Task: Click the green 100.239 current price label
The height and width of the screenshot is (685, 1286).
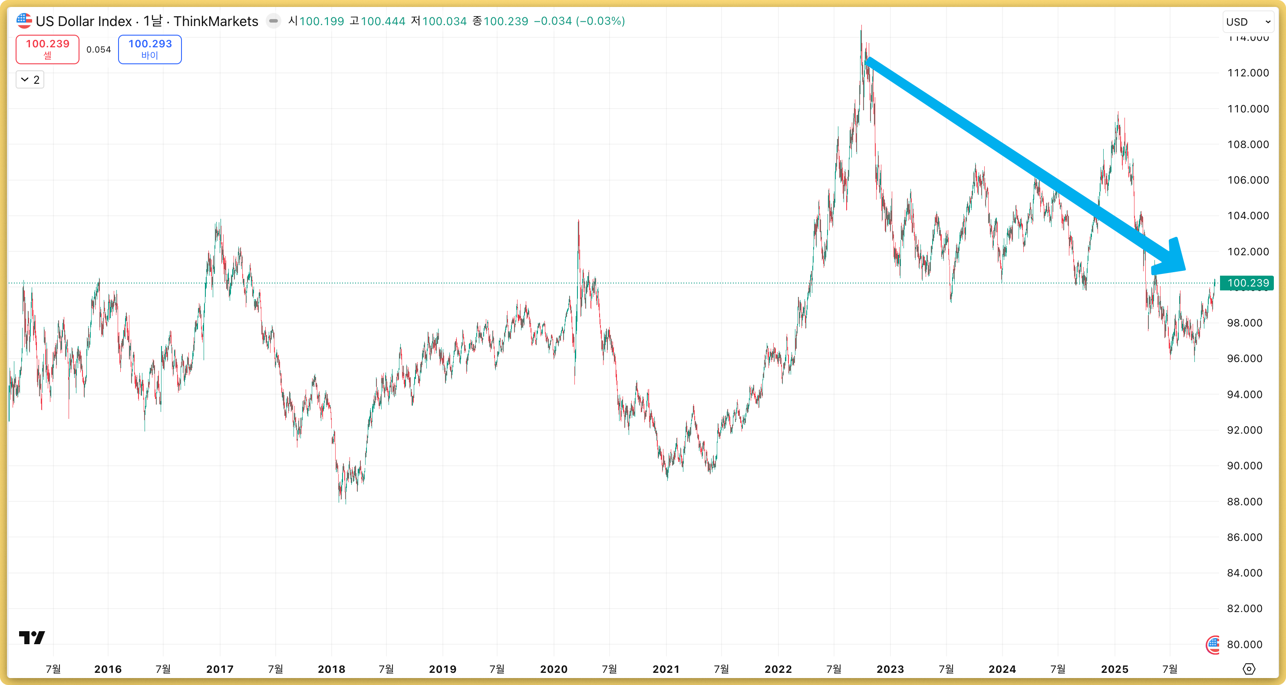Action: click(1246, 283)
